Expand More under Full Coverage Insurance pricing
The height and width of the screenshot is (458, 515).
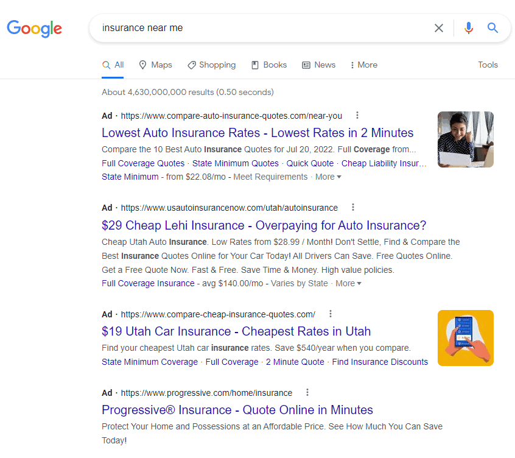point(348,283)
